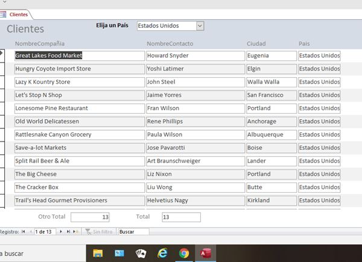Select the Great Lakes Food Market field

coord(80,56)
